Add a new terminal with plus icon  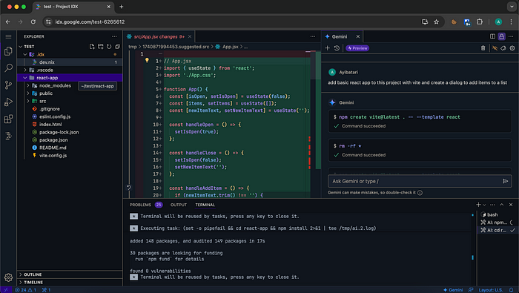(478, 205)
